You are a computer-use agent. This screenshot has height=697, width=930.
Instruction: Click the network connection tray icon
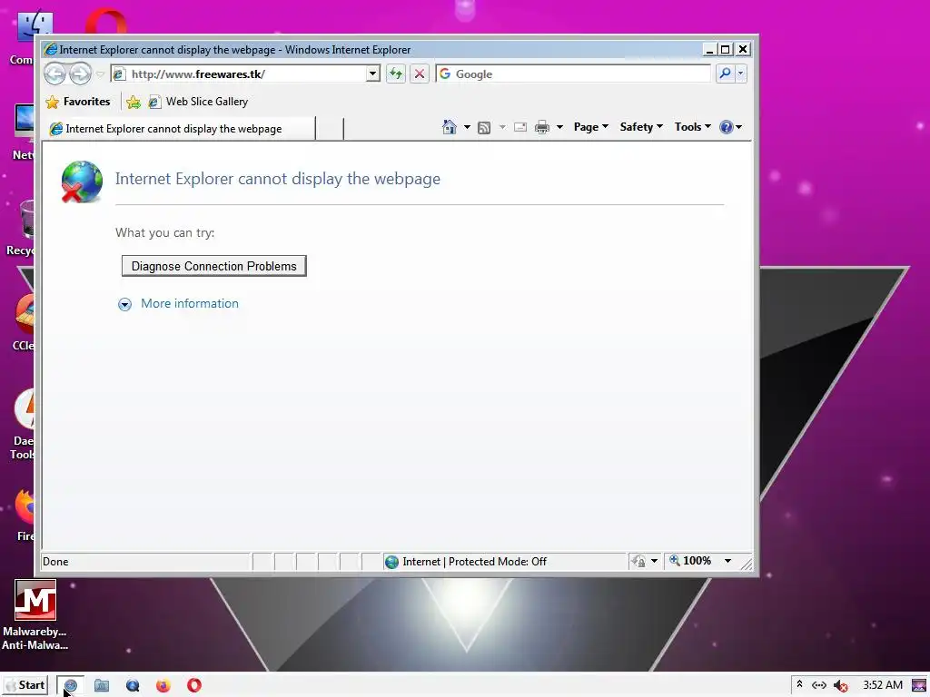click(x=819, y=685)
